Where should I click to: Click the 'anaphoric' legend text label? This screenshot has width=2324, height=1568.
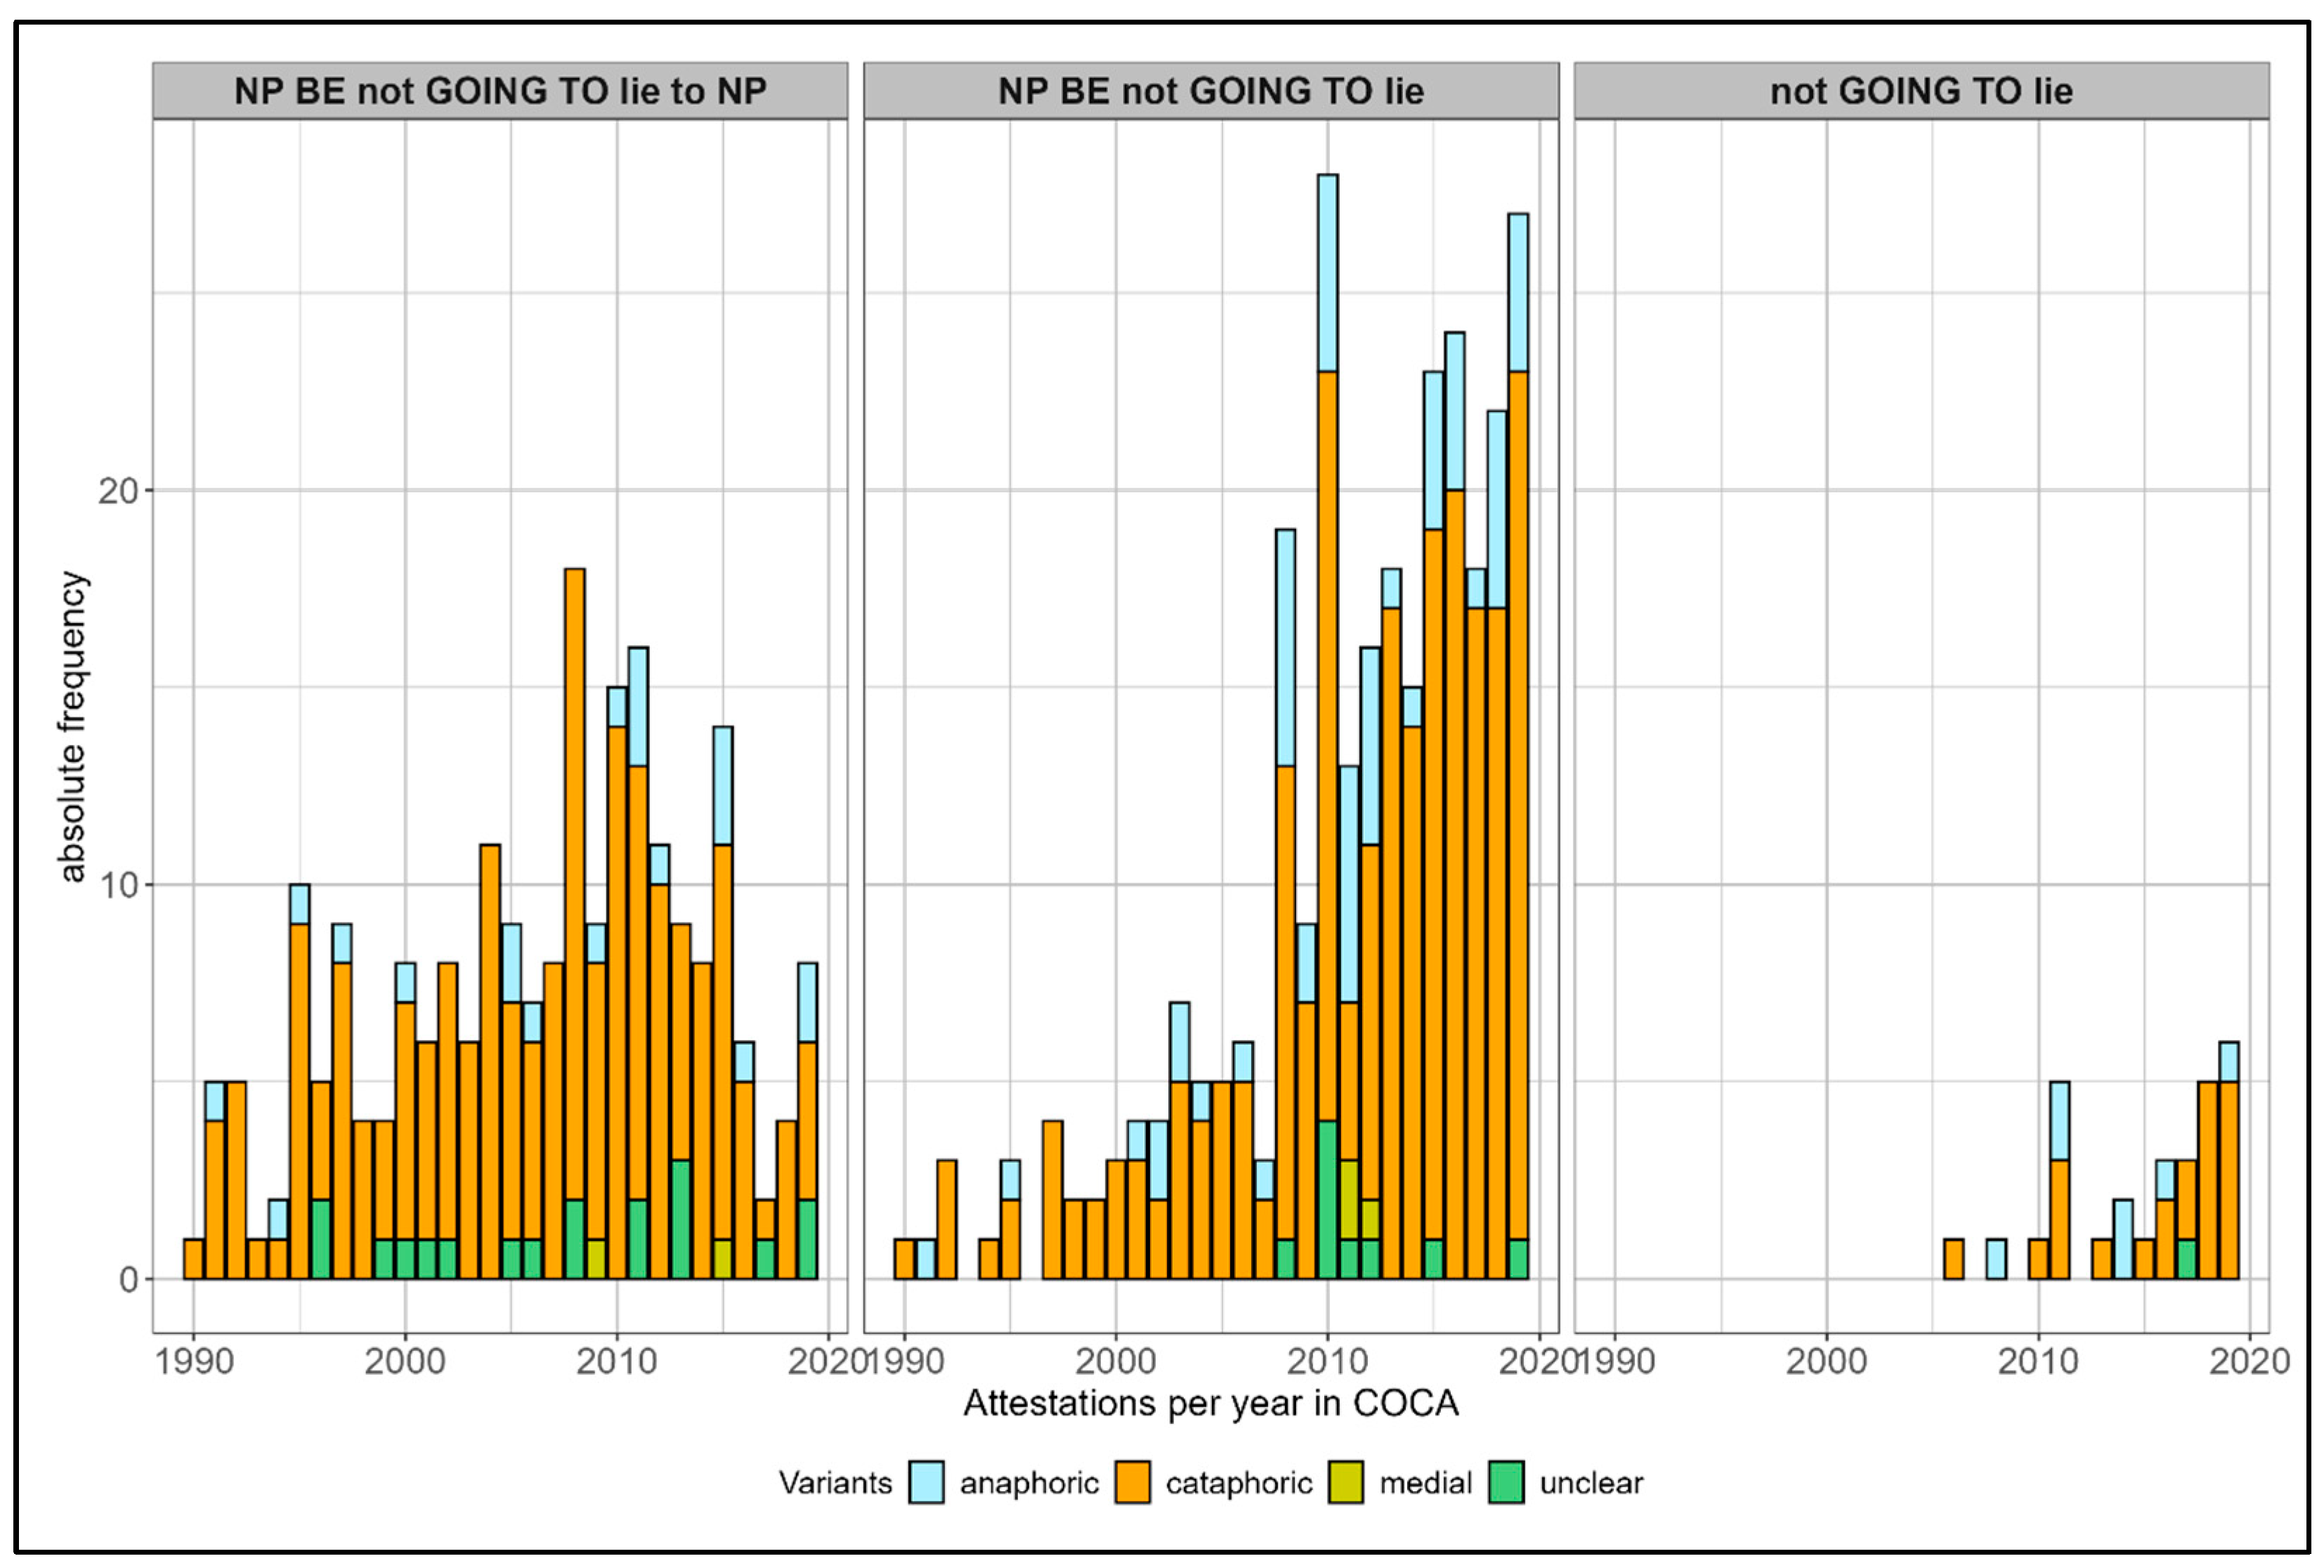point(1029,1482)
